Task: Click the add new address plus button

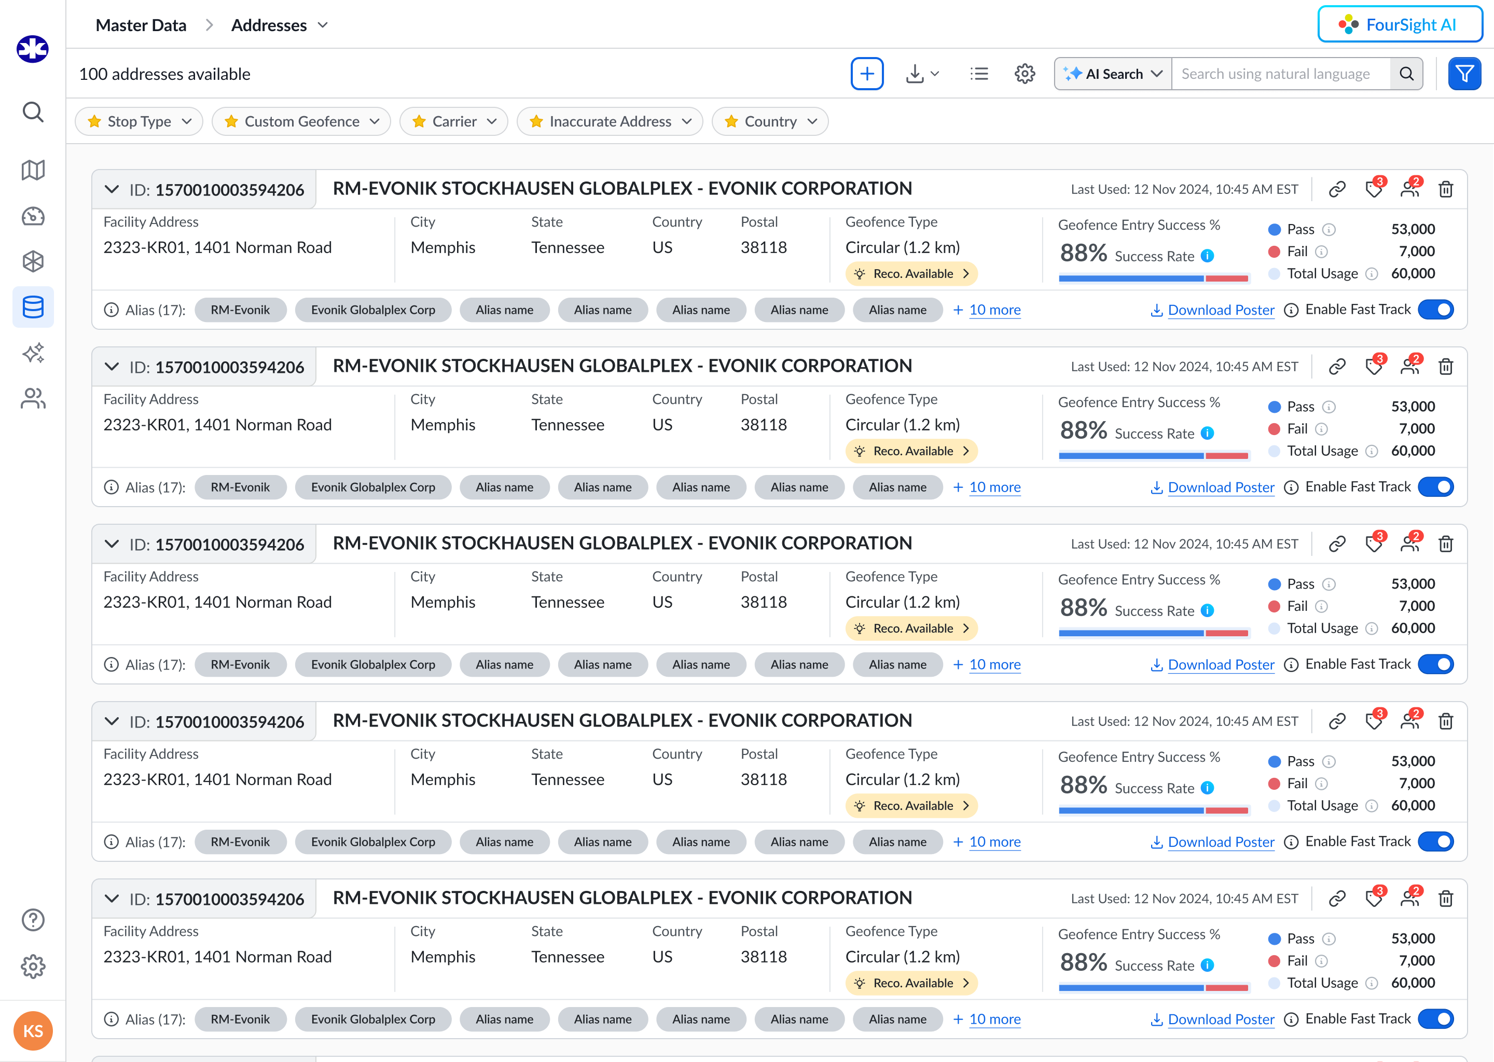Action: tap(867, 74)
